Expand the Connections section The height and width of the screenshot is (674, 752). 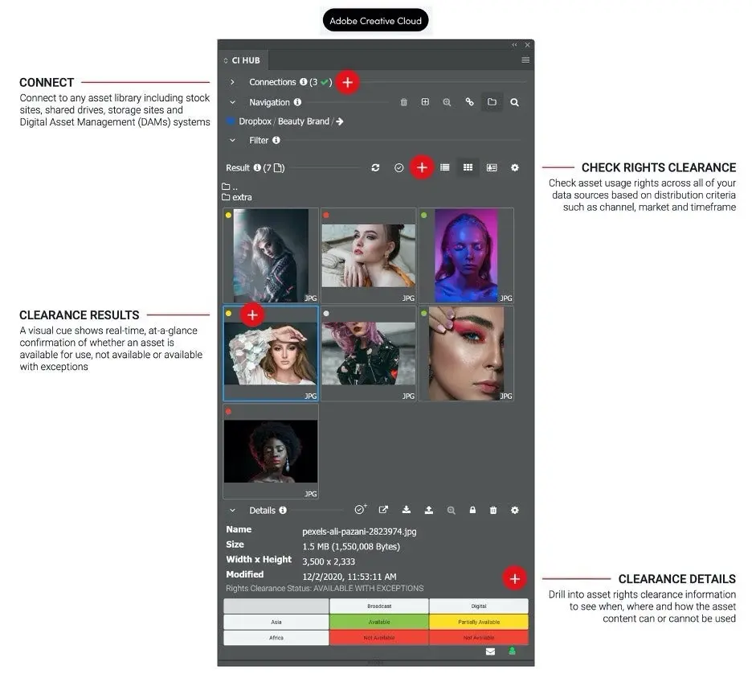(232, 82)
